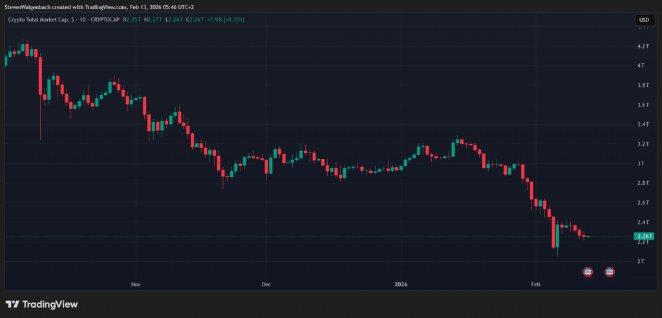
Task: Click the Dec label on time axis
Action: coord(266,284)
